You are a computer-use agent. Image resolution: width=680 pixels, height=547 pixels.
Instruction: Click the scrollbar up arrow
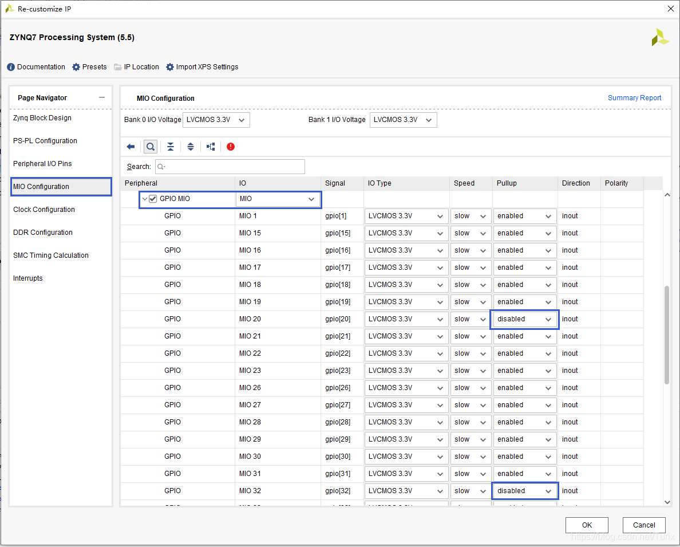point(667,195)
